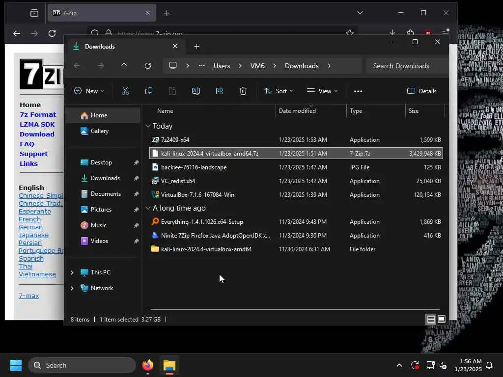Select Home in navigation pane
This screenshot has height=377, width=503.
(103, 115)
